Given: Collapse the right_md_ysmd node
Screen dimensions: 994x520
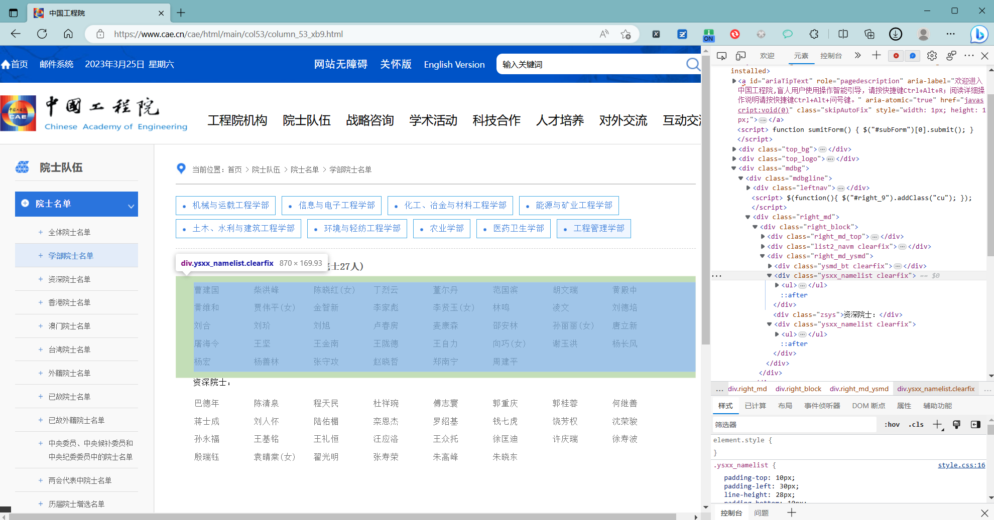Looking at the screenshot, I should (x=763, y=256).
